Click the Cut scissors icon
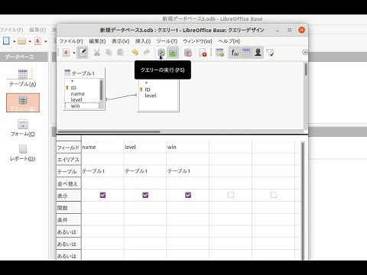The width and height of the screenshot is (367, 275). (96, 53)
